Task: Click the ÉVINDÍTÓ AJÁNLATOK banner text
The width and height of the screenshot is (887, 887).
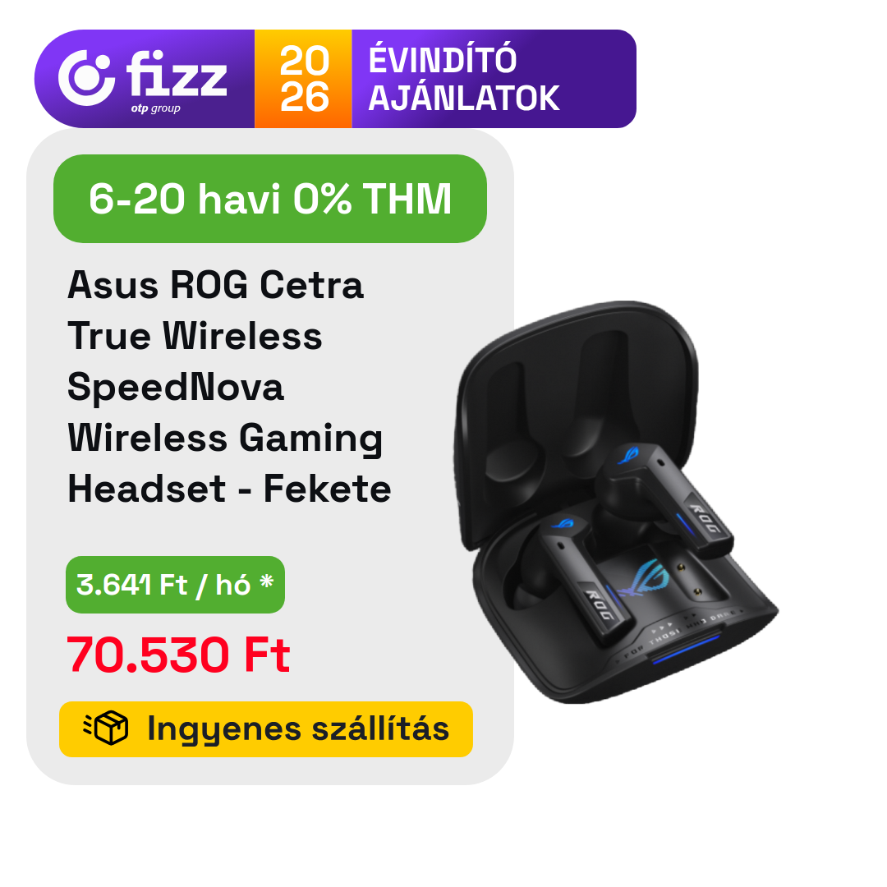Action: coord(464,79)
